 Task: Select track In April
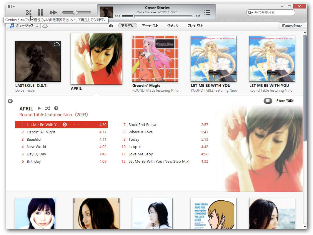[163, 147]
